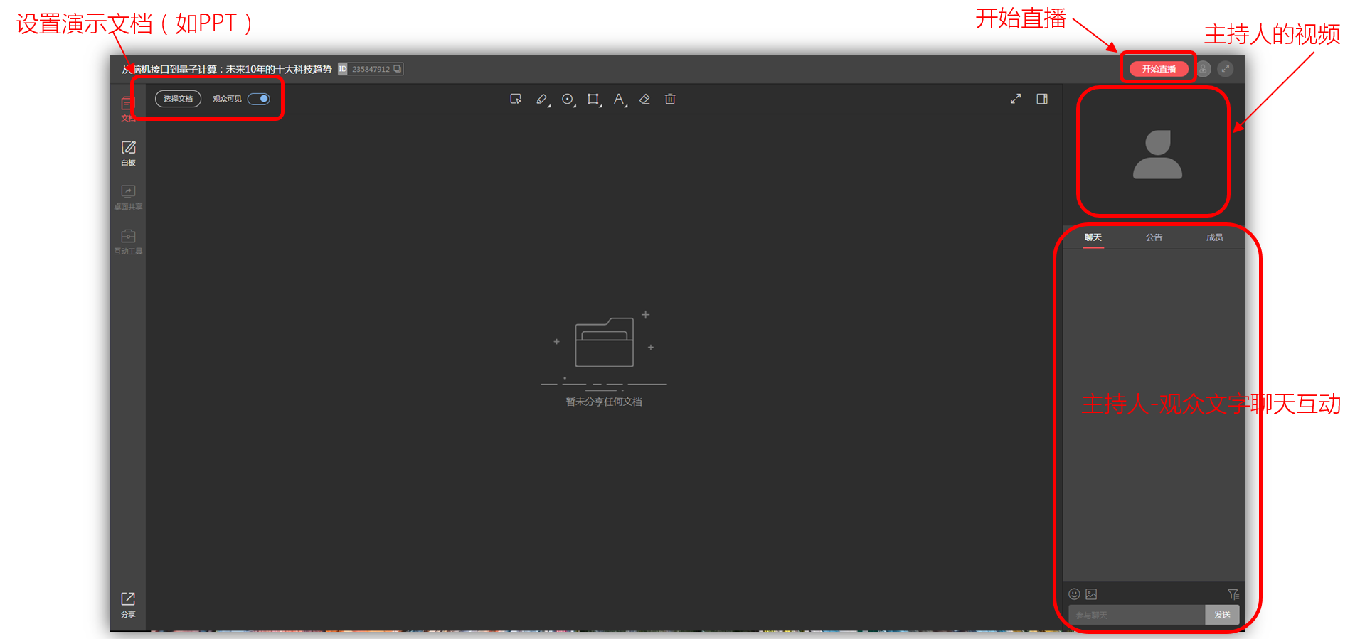Click the broadcast title text in header
This screenshot has width=1360, height=639.
coord(227,69)
